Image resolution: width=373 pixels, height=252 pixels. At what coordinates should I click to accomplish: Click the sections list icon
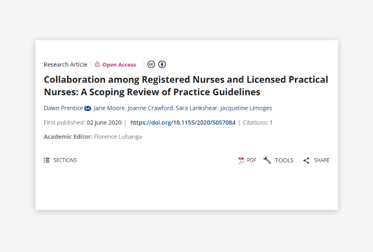(46, 160)
